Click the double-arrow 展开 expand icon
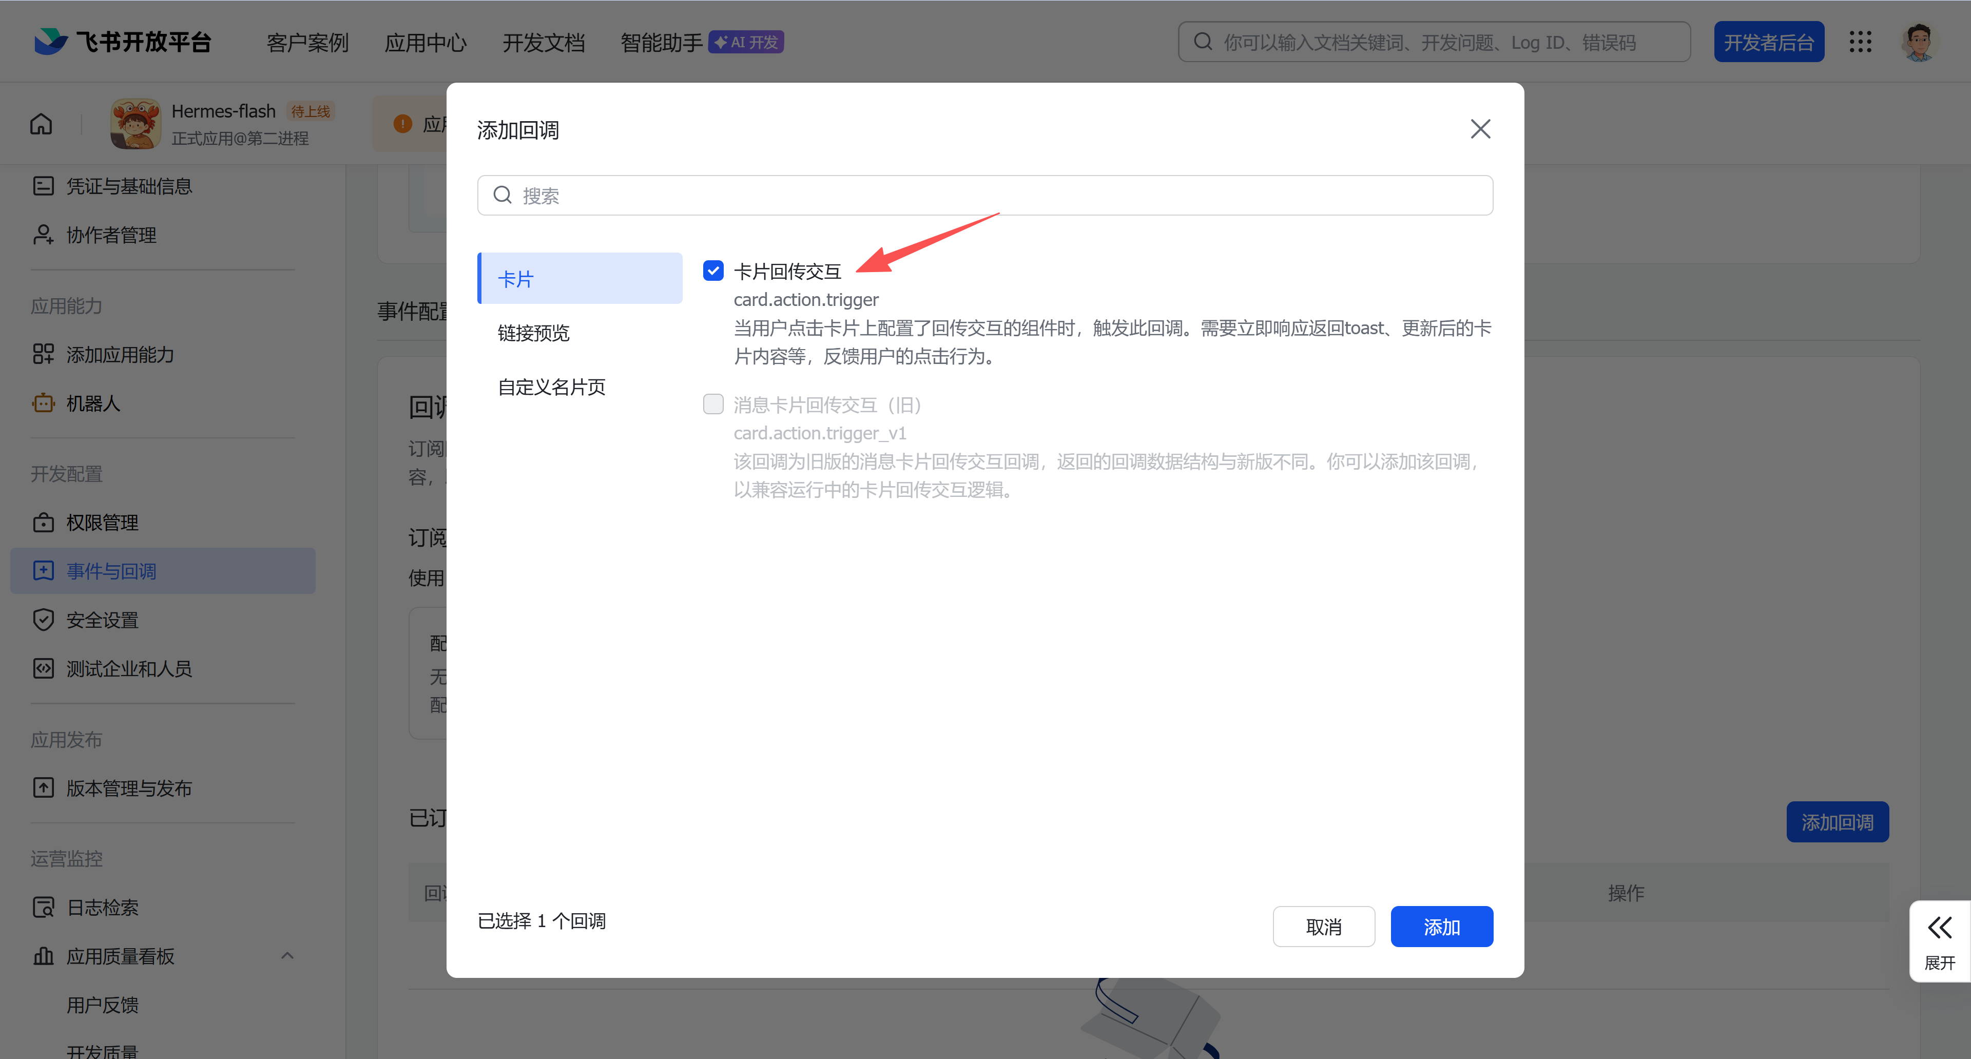 coord(1939,928)
